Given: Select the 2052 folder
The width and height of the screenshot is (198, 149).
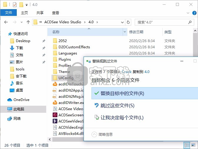Looking at the screenshot, I should tap(62, 41).
